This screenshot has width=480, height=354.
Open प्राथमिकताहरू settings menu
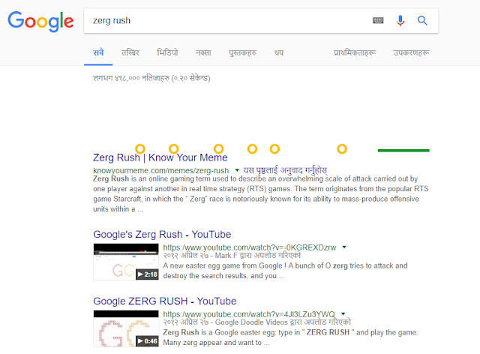[355, 53]
